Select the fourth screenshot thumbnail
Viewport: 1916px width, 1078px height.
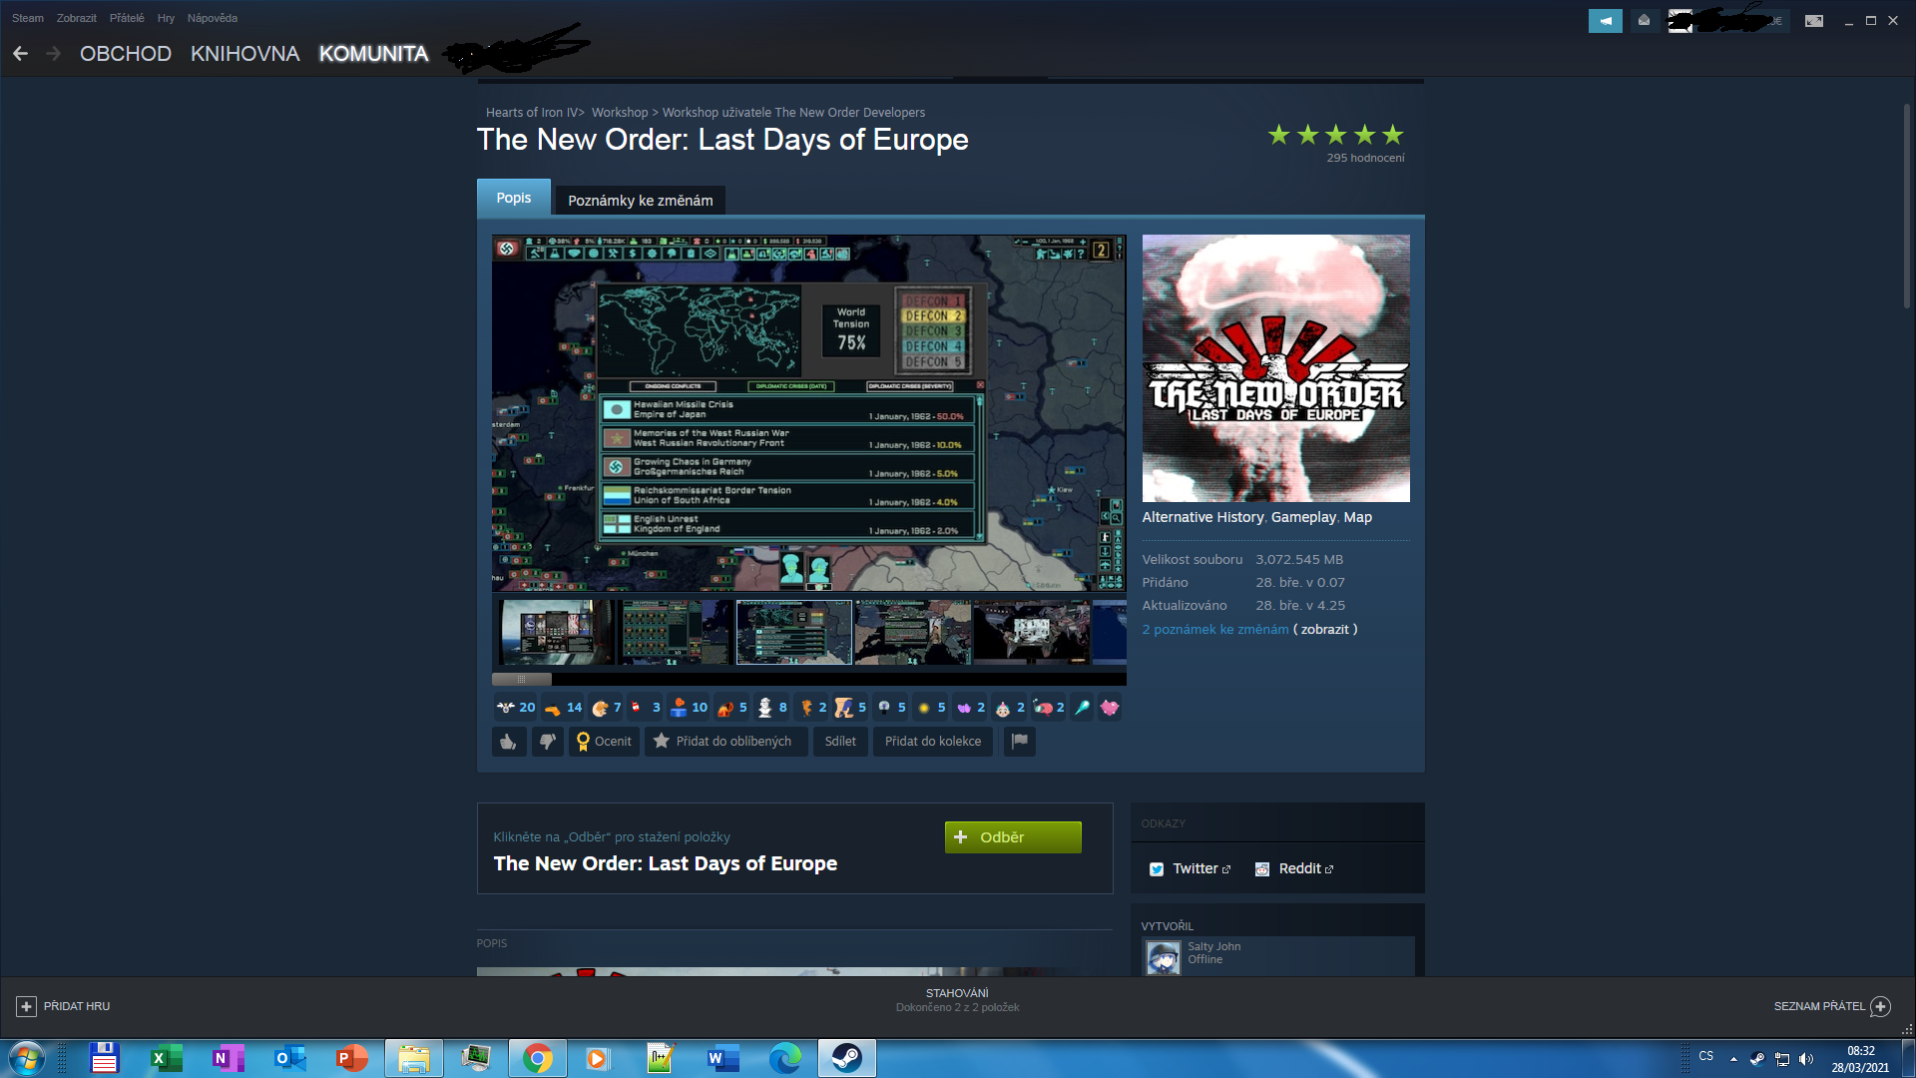point(912,632)
